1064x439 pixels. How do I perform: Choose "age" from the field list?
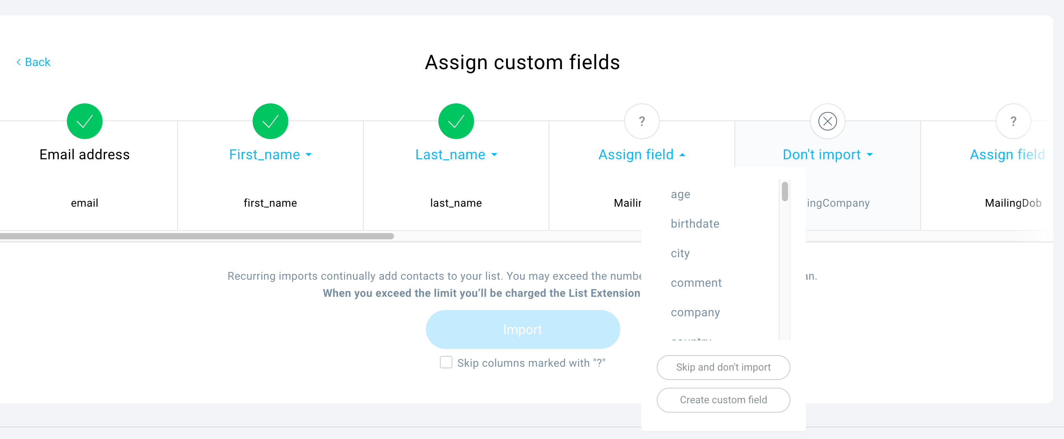(680, 194)
